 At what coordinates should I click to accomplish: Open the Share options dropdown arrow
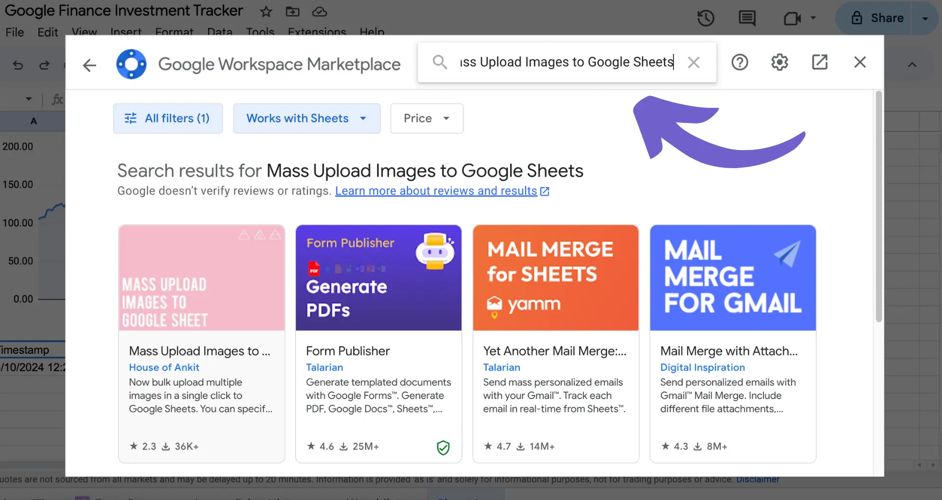[925, 19]
